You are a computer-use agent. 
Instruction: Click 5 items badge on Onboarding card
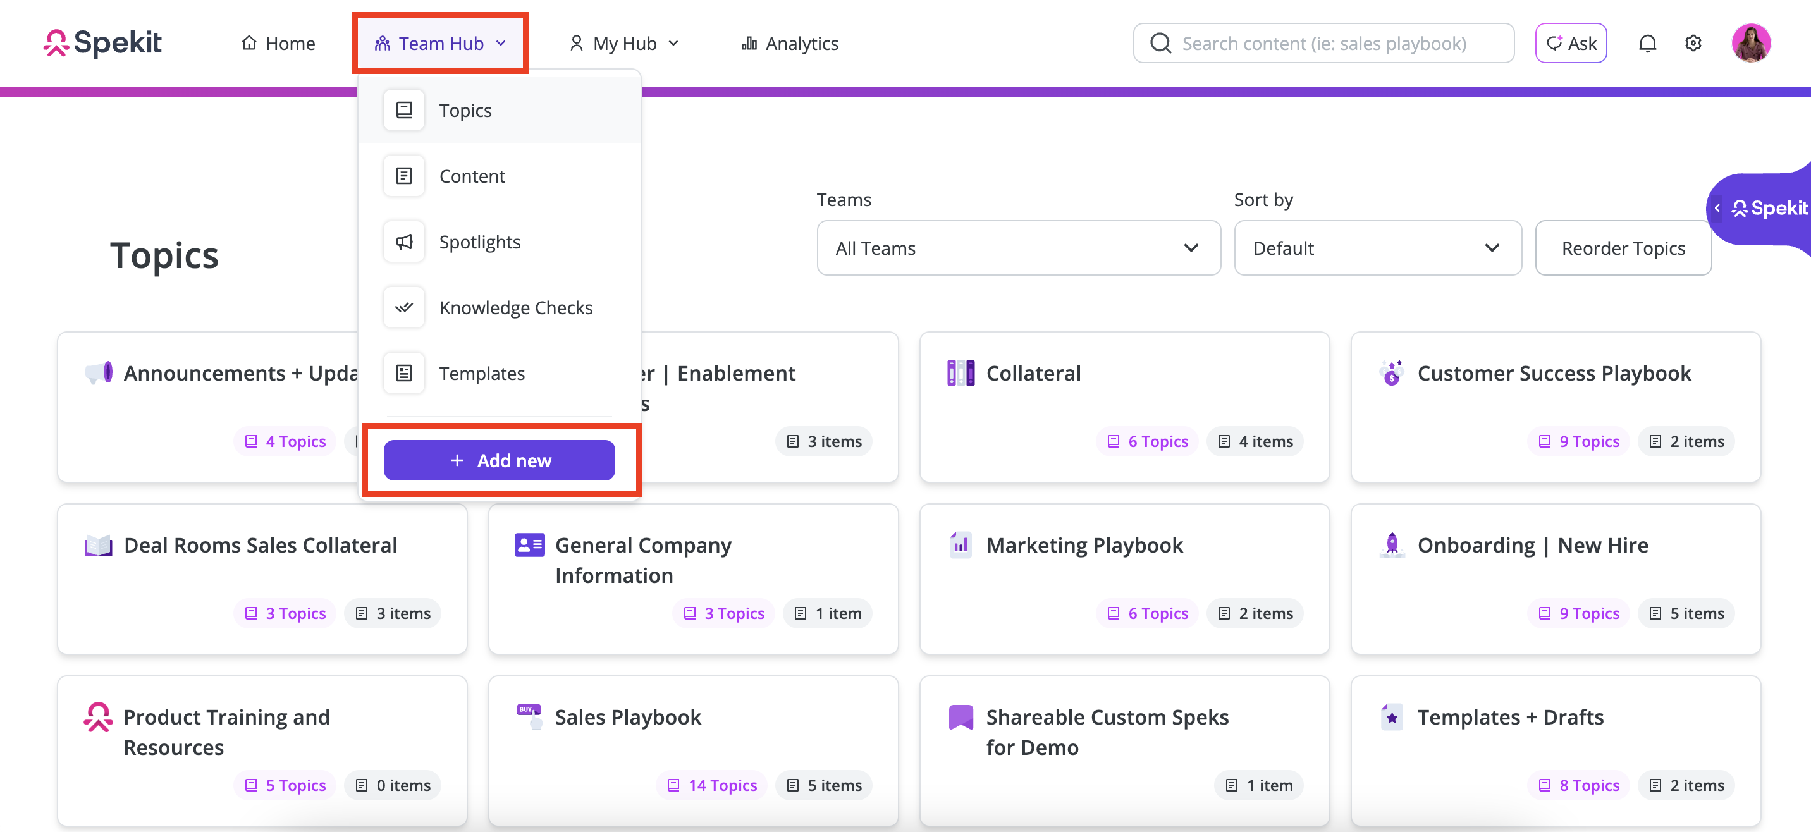[1686, 613]
